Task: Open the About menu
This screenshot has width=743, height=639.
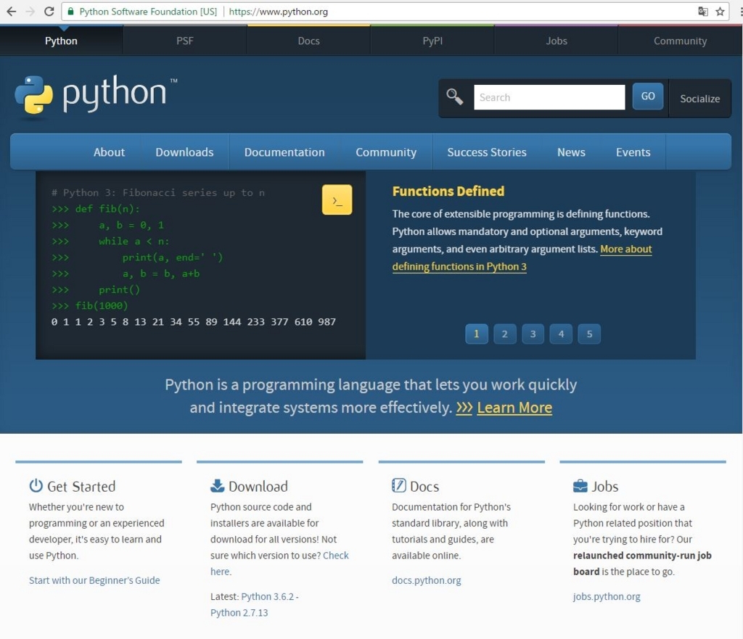Action: (110, 152)
